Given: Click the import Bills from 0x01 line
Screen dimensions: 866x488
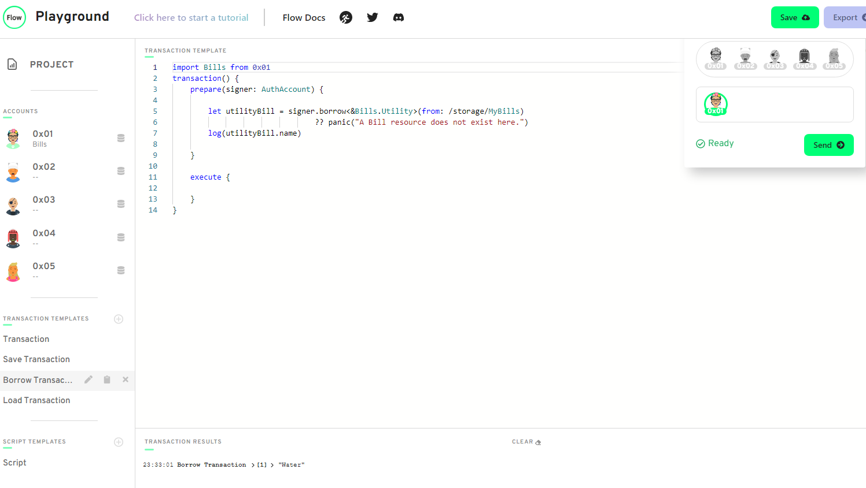Looking at the screenshot, I should point(221,68).
